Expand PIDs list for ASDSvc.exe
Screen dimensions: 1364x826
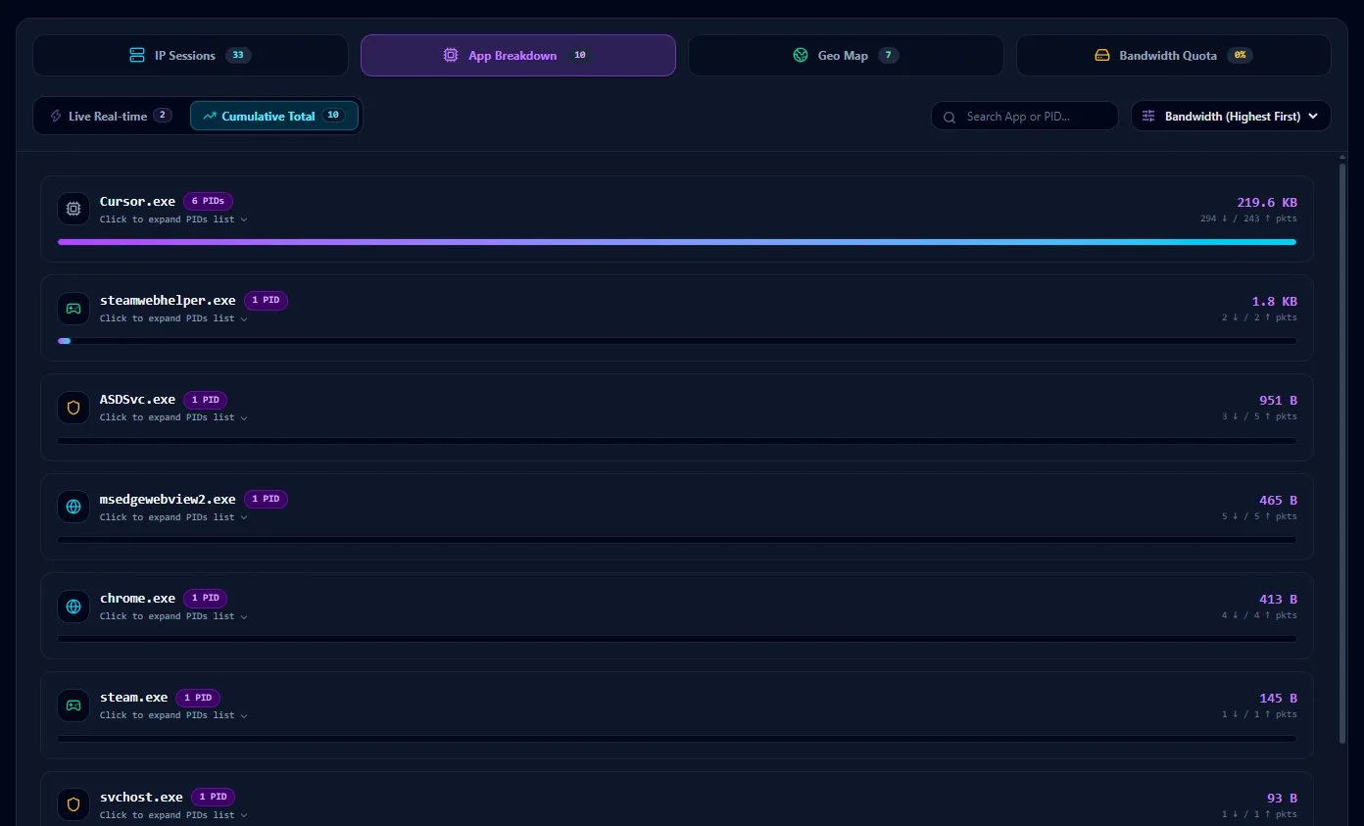(x=173, y=417)
